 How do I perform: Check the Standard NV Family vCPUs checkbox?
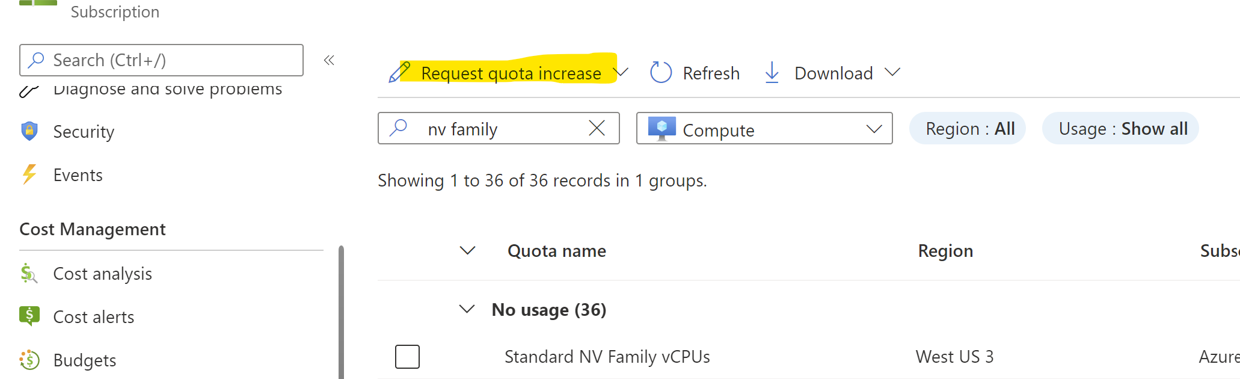407,357
